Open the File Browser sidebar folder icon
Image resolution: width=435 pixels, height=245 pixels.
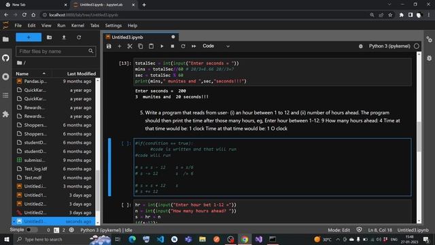(x=5, y=39)
